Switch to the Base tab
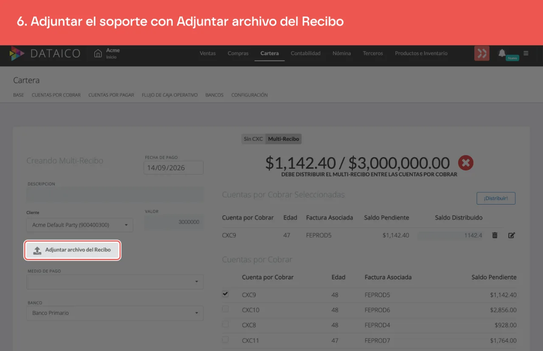Viewport: 543px width, 351px height. click(x=19, y=95)
